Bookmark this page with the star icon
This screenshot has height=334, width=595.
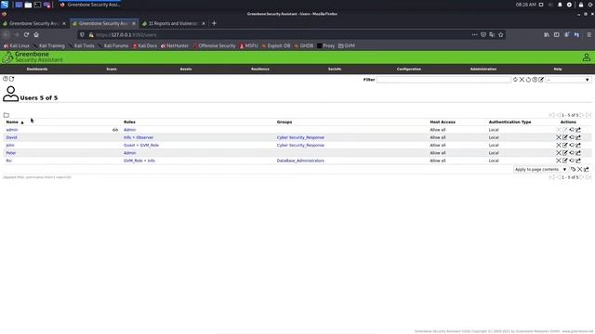coord(500,35)
